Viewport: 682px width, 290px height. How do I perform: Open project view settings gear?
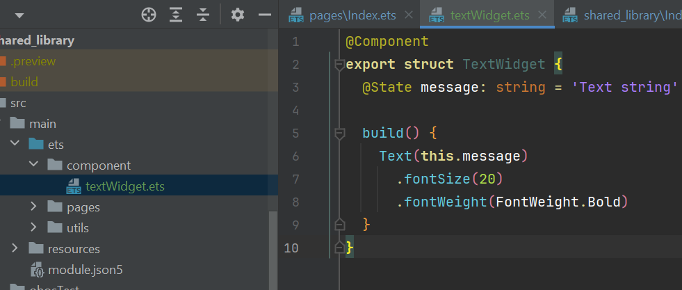(238, 15)
